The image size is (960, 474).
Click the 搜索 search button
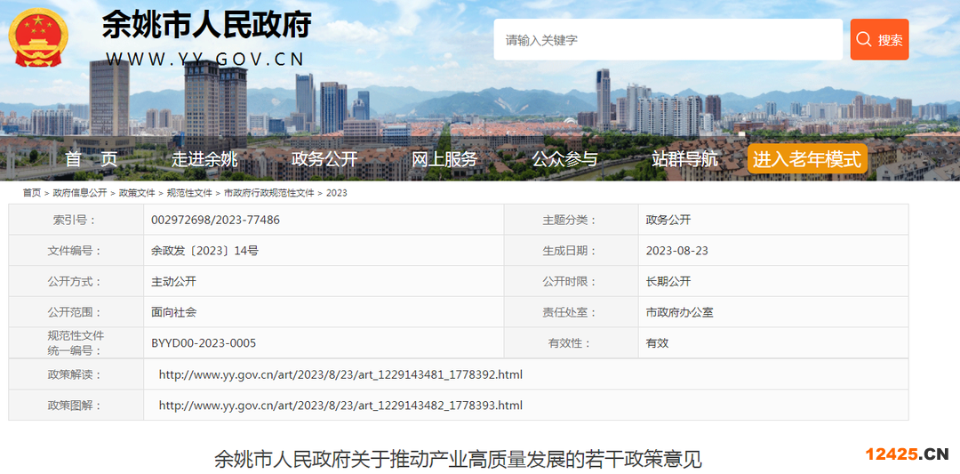(879, 40)
